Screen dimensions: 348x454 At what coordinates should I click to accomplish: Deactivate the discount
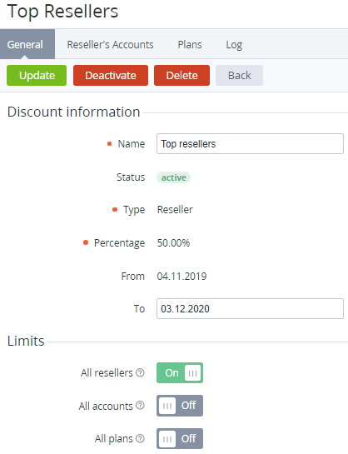pyautogui.click(x=111, y=75)
